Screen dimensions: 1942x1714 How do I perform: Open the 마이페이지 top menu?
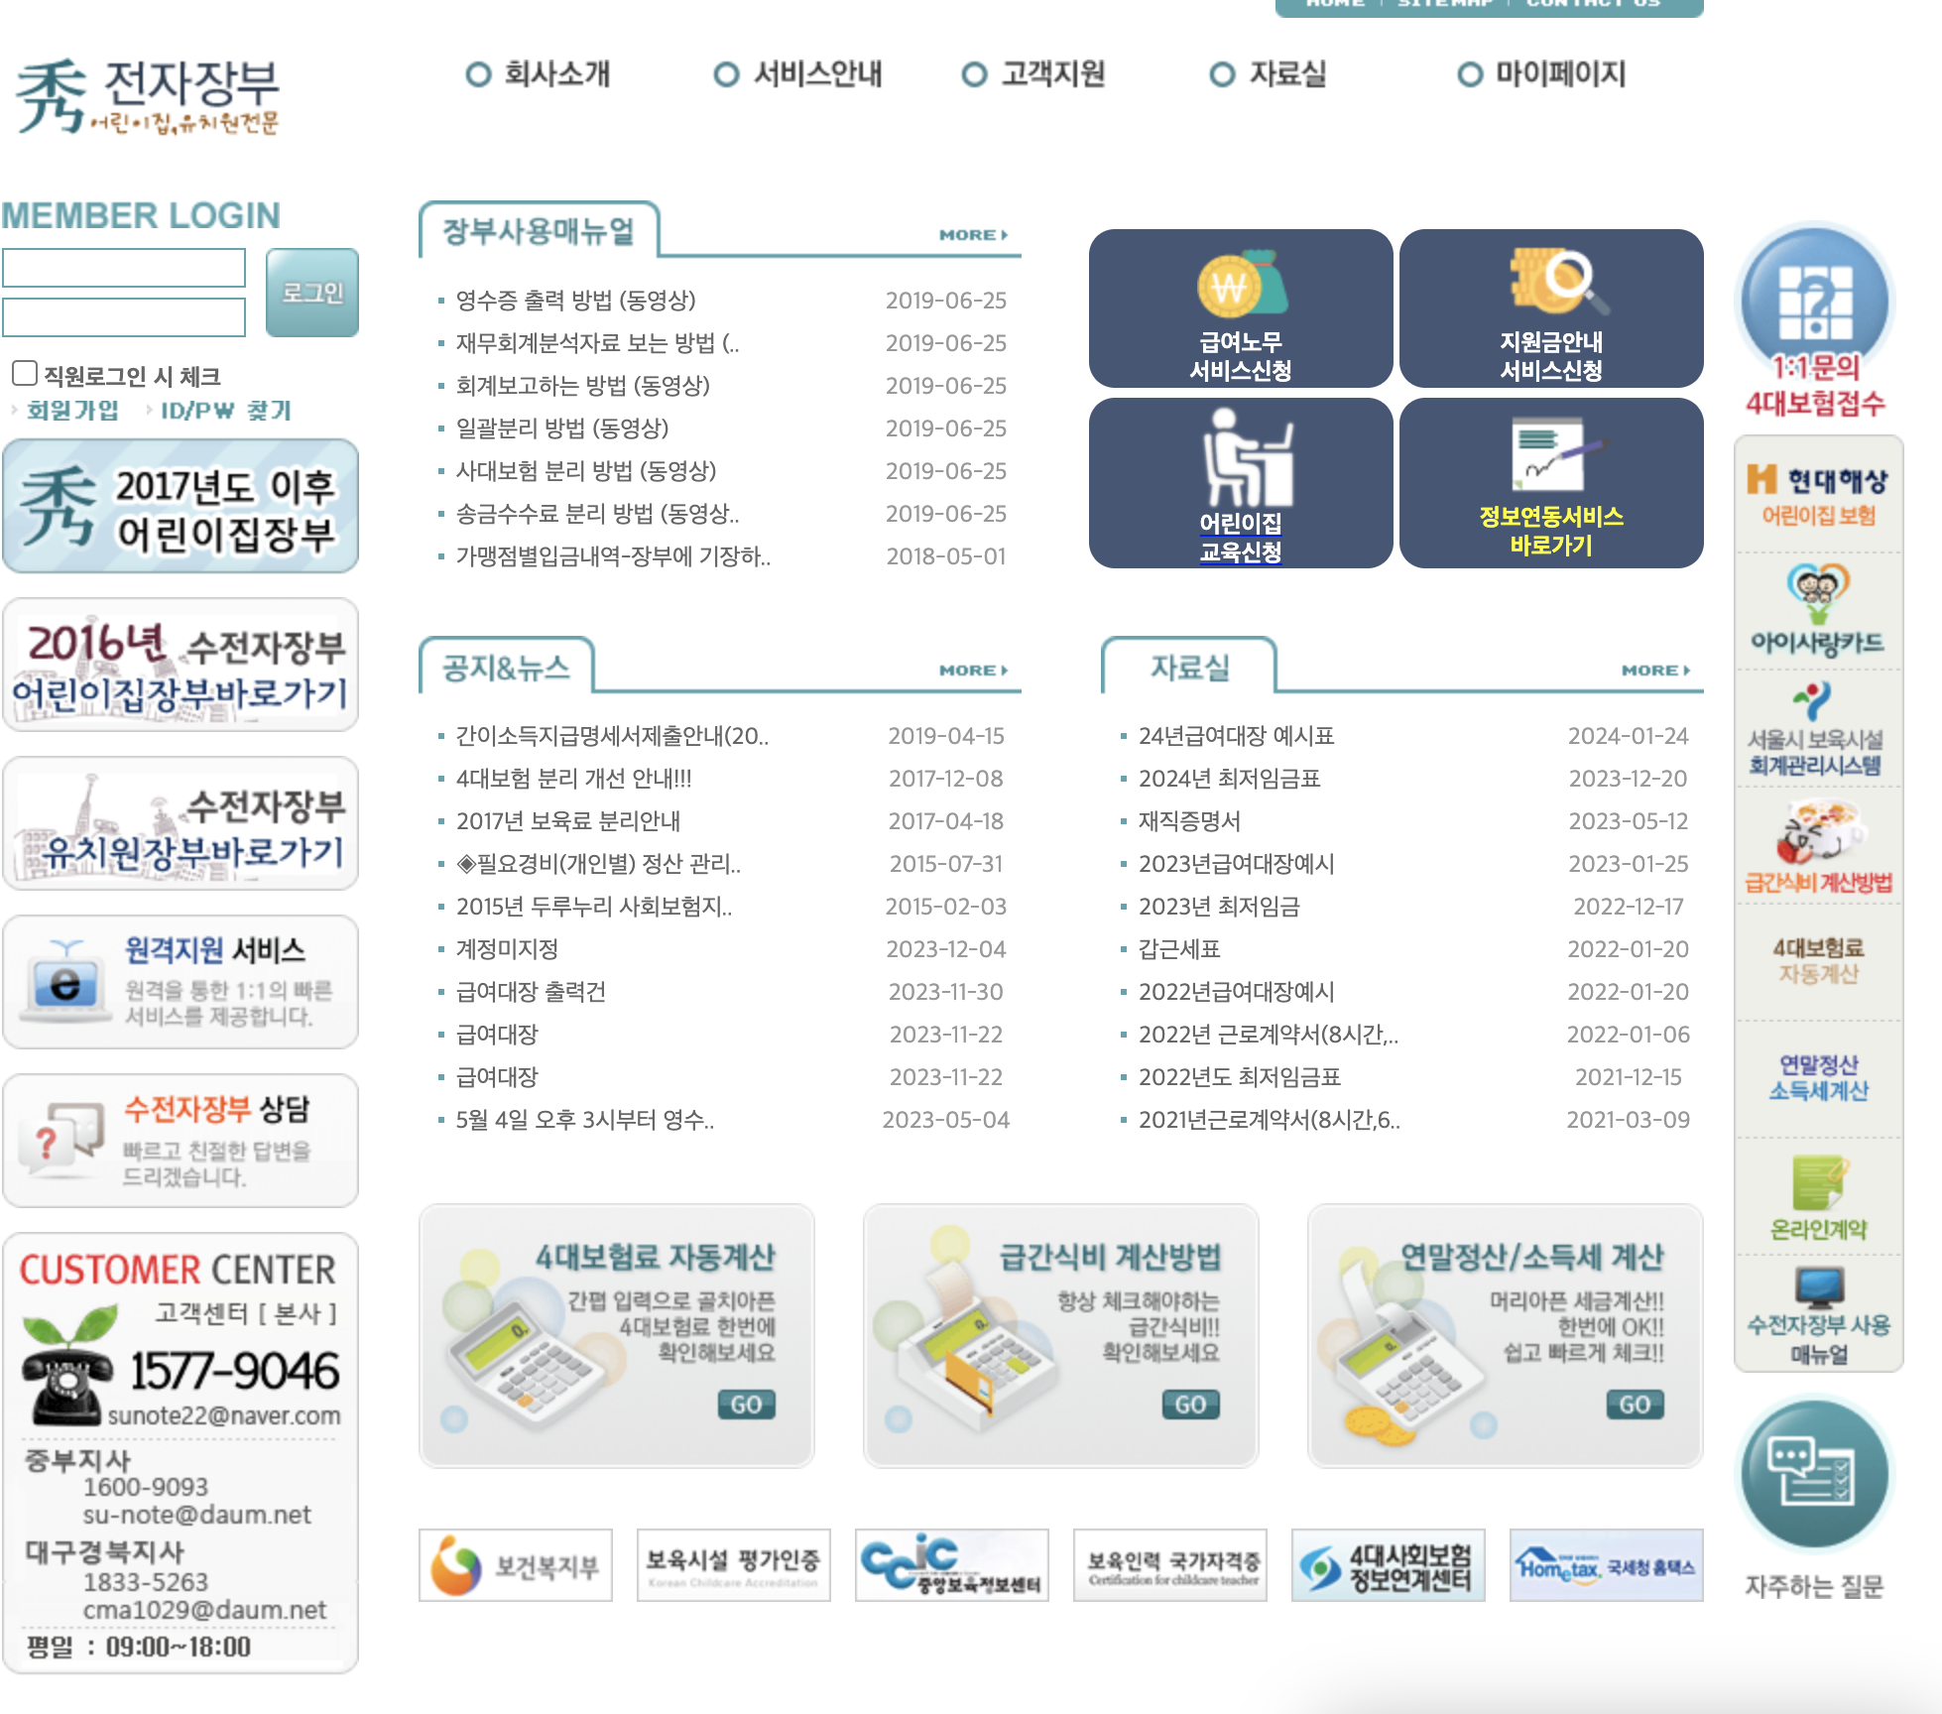click(x=1559, y=74)
